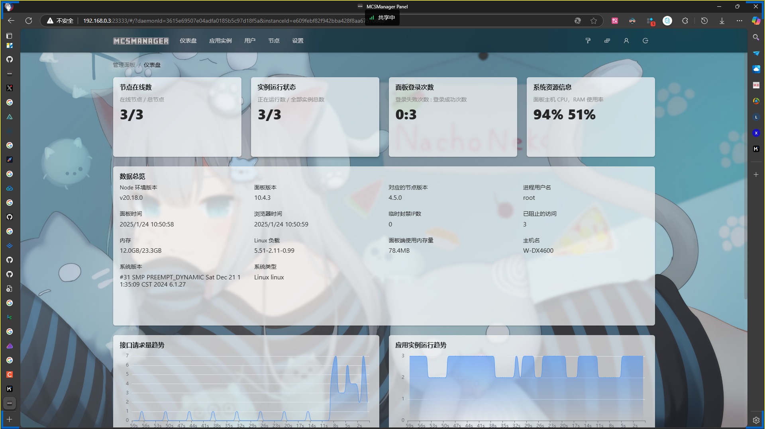This screenshot has width=765, height=429.
Task: Open the user profile icon in the panel header
Action: (626, 41)
